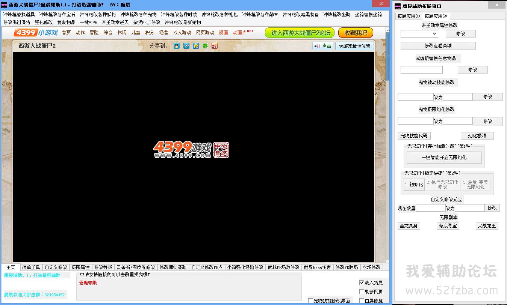Click the Tencent Weibo share icon
This screenshot has height=305, width=507.
186,46
